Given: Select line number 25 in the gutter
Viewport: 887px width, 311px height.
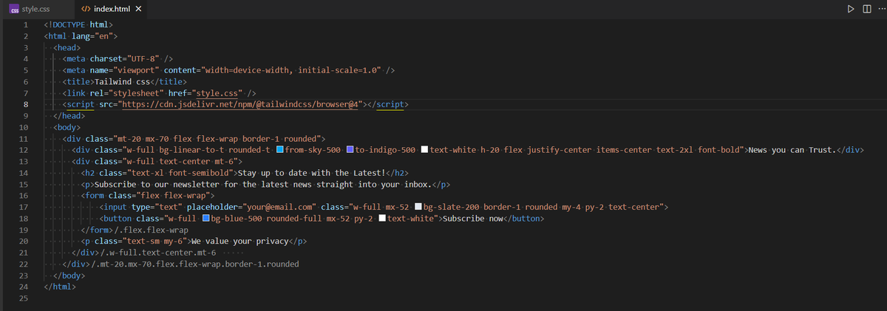Looking at the screenshot, I should click(x=23, y=299).
